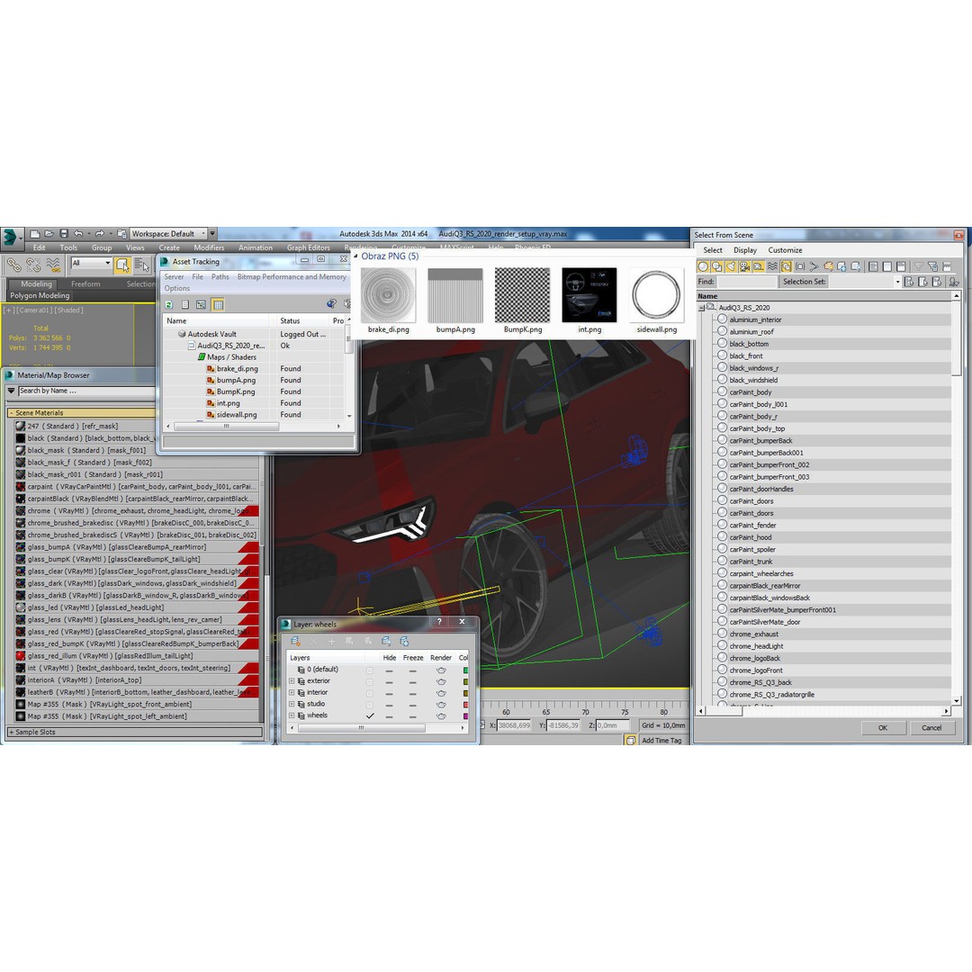This screenshot has width=972, height=972.
Task: Toggle Display Lights filter in Select From Scene
Action: pos(730,266)
